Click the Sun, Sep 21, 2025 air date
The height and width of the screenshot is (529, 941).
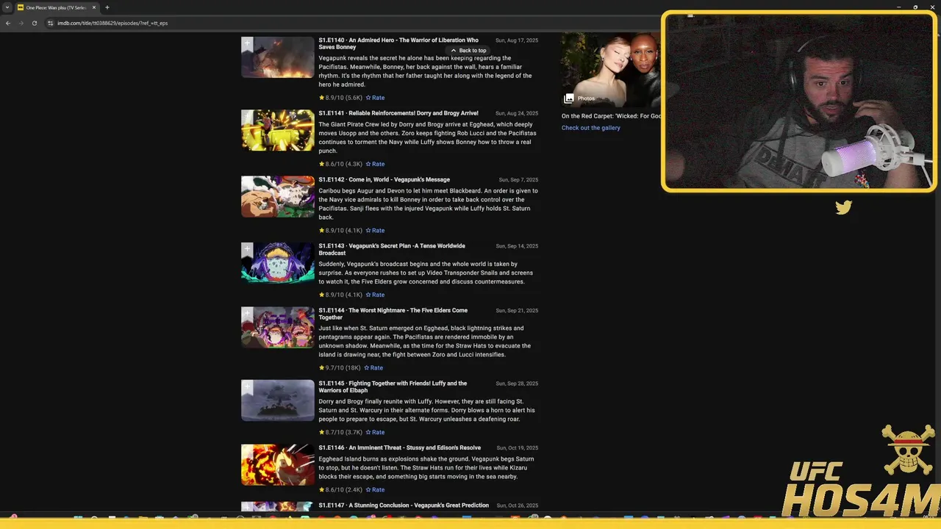tap(517, 311)
